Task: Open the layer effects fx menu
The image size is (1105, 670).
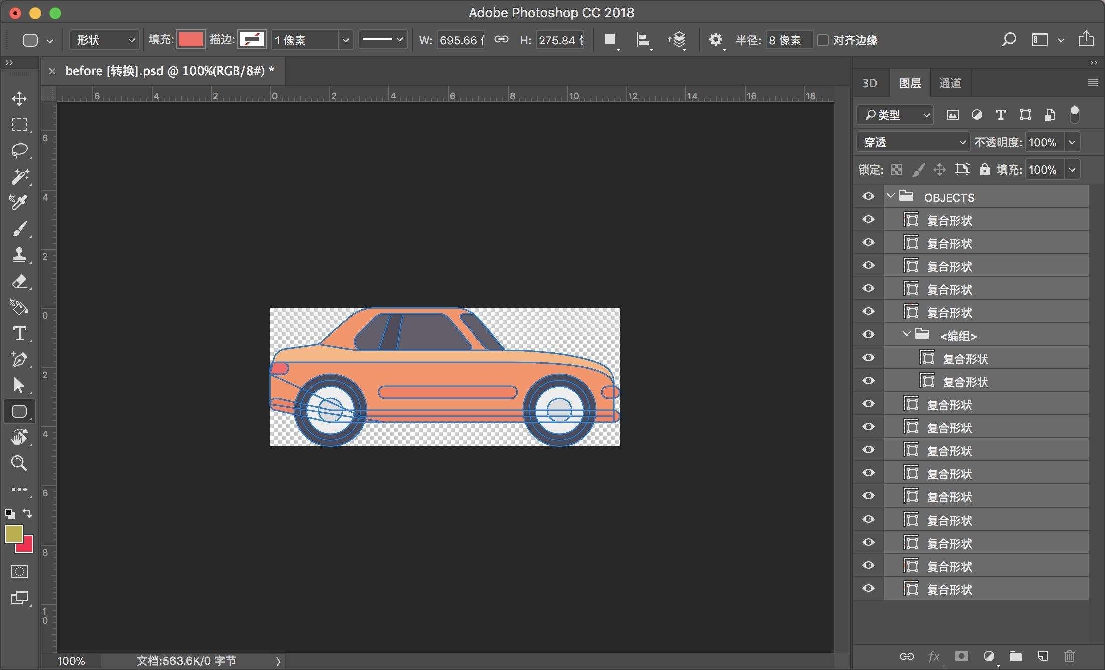Action: coord(934,656)
